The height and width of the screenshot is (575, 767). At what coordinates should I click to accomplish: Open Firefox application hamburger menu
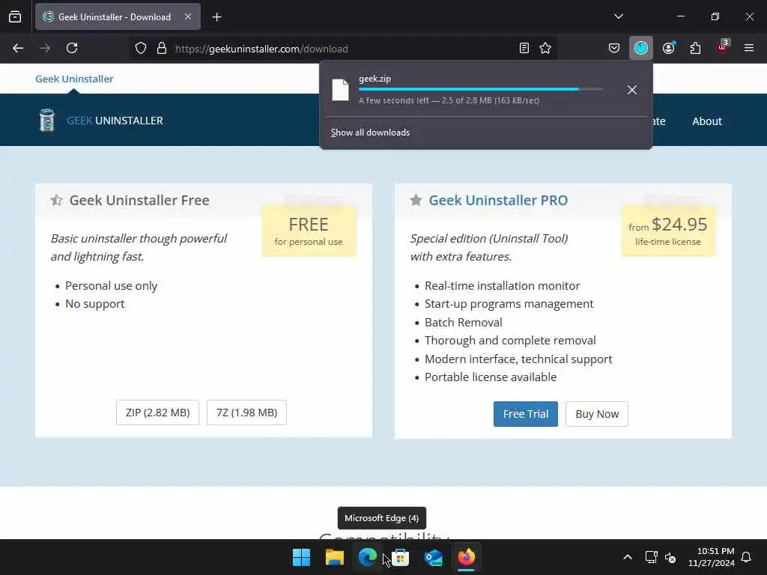point(749,48)
